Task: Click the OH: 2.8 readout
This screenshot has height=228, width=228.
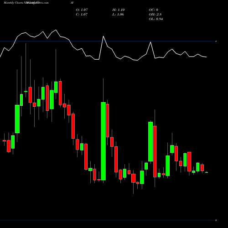Action: pos(155,15)
